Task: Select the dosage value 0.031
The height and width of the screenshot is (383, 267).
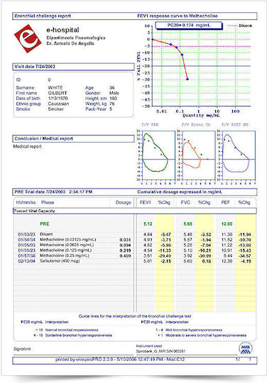Action: point(125,240)
